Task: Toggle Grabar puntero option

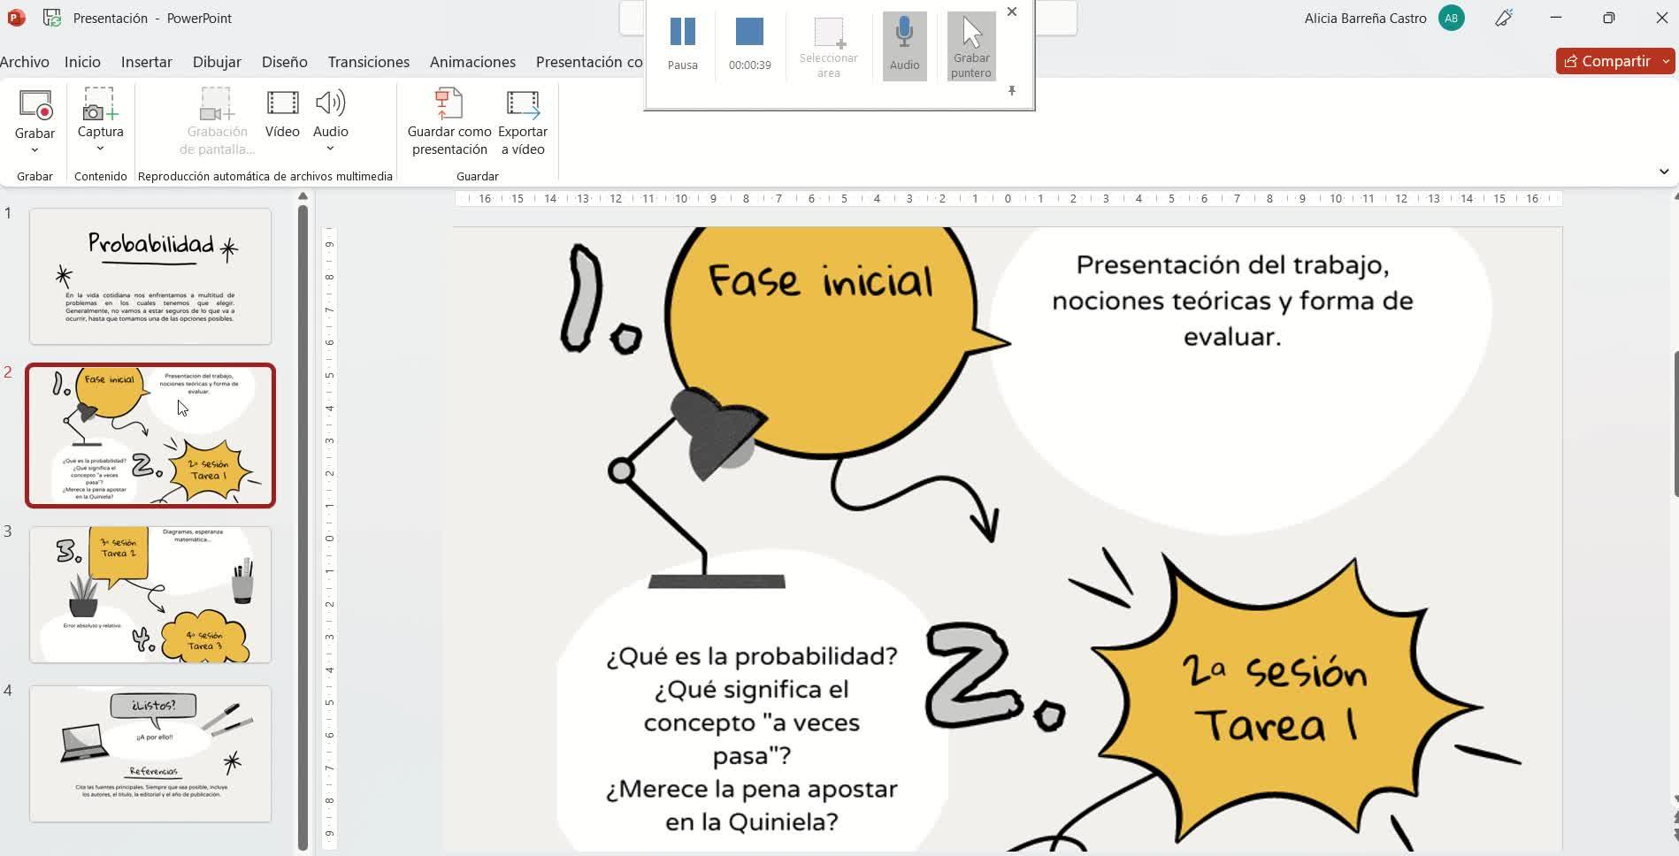Action: (x=971, y=45)
